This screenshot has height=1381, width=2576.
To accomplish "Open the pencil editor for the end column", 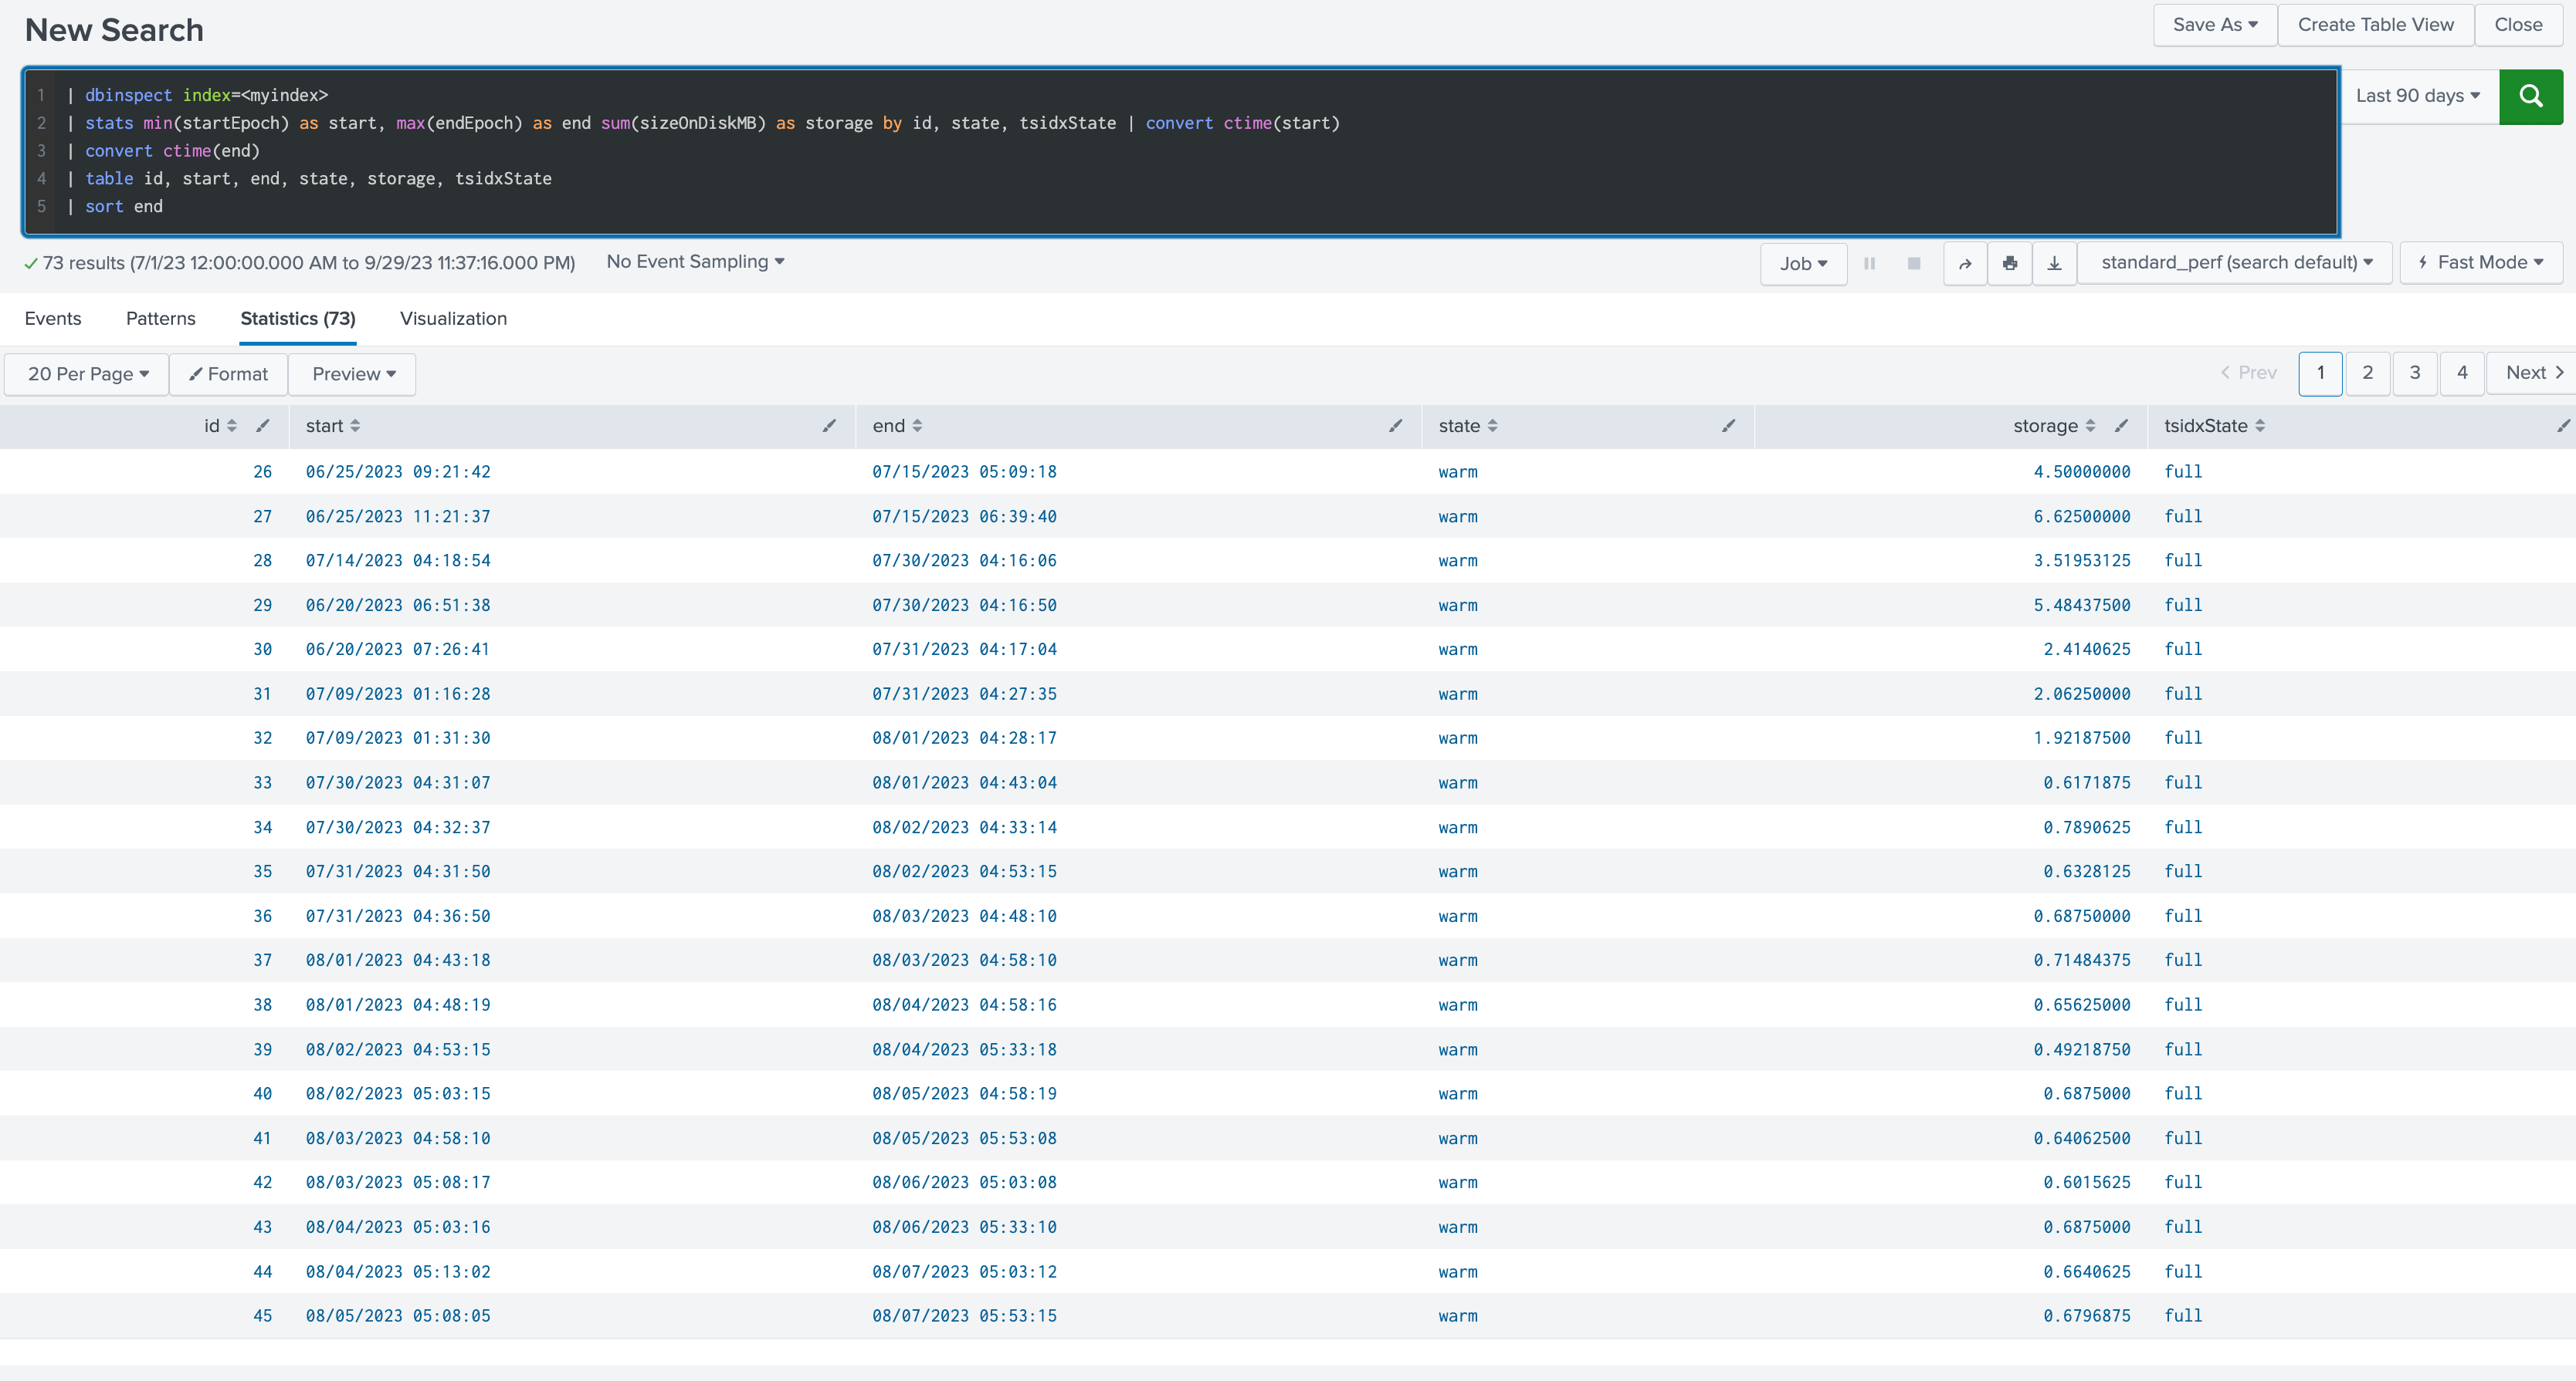I will [x=1395, y=426].
